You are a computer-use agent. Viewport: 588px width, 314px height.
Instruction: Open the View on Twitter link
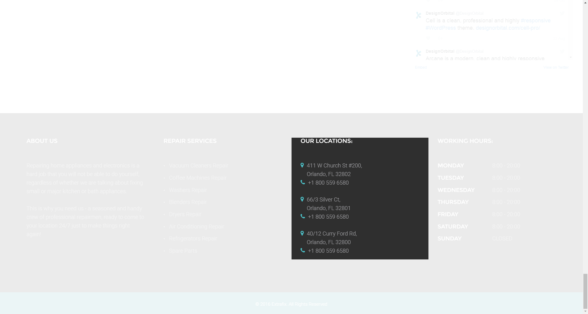[x=556, y=67]
